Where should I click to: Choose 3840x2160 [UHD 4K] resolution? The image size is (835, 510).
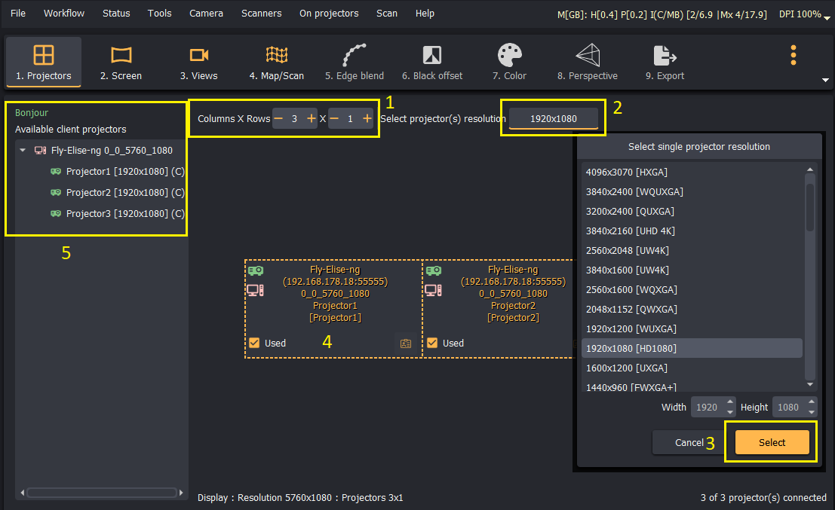click(692, 231)
